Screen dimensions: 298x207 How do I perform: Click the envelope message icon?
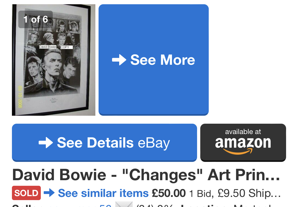click(x=124, y=205)
